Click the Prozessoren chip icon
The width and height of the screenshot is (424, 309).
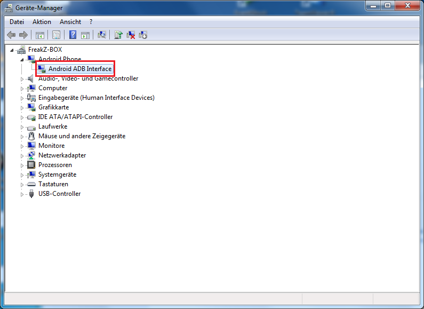[31, 165]
